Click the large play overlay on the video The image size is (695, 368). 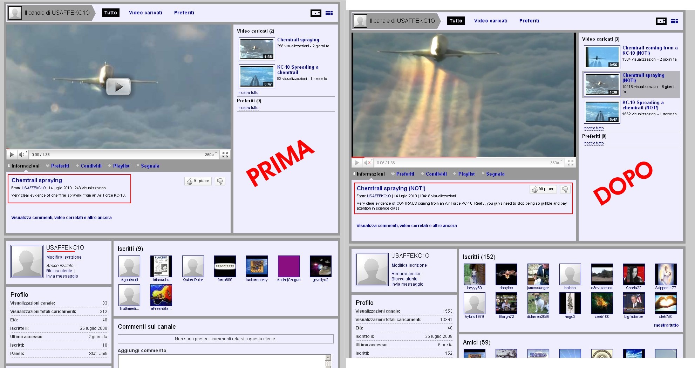pos(118,87)
